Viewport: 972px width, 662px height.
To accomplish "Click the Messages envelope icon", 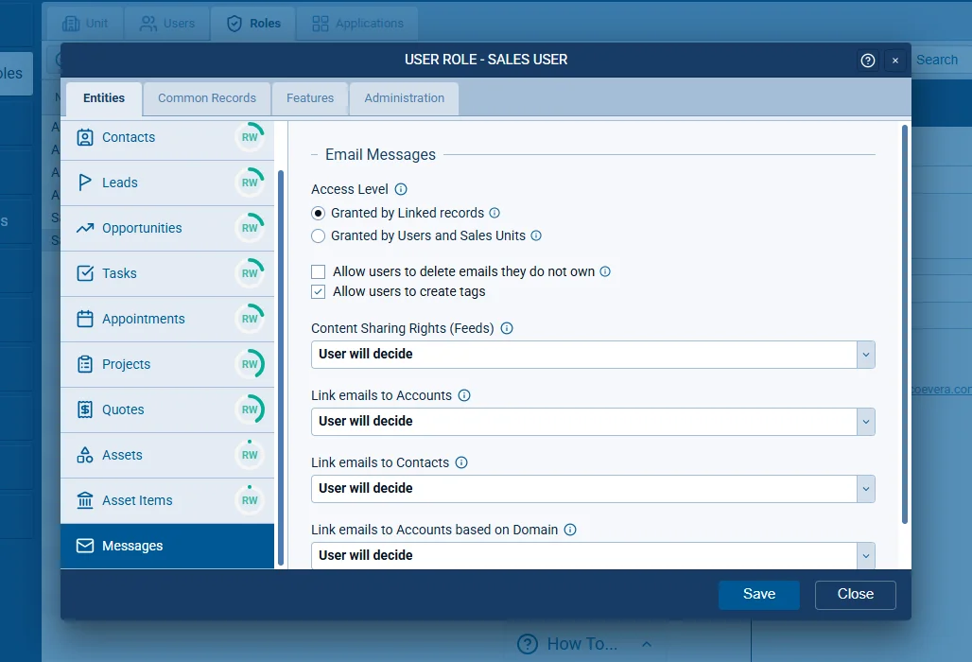I will point(85,546).
